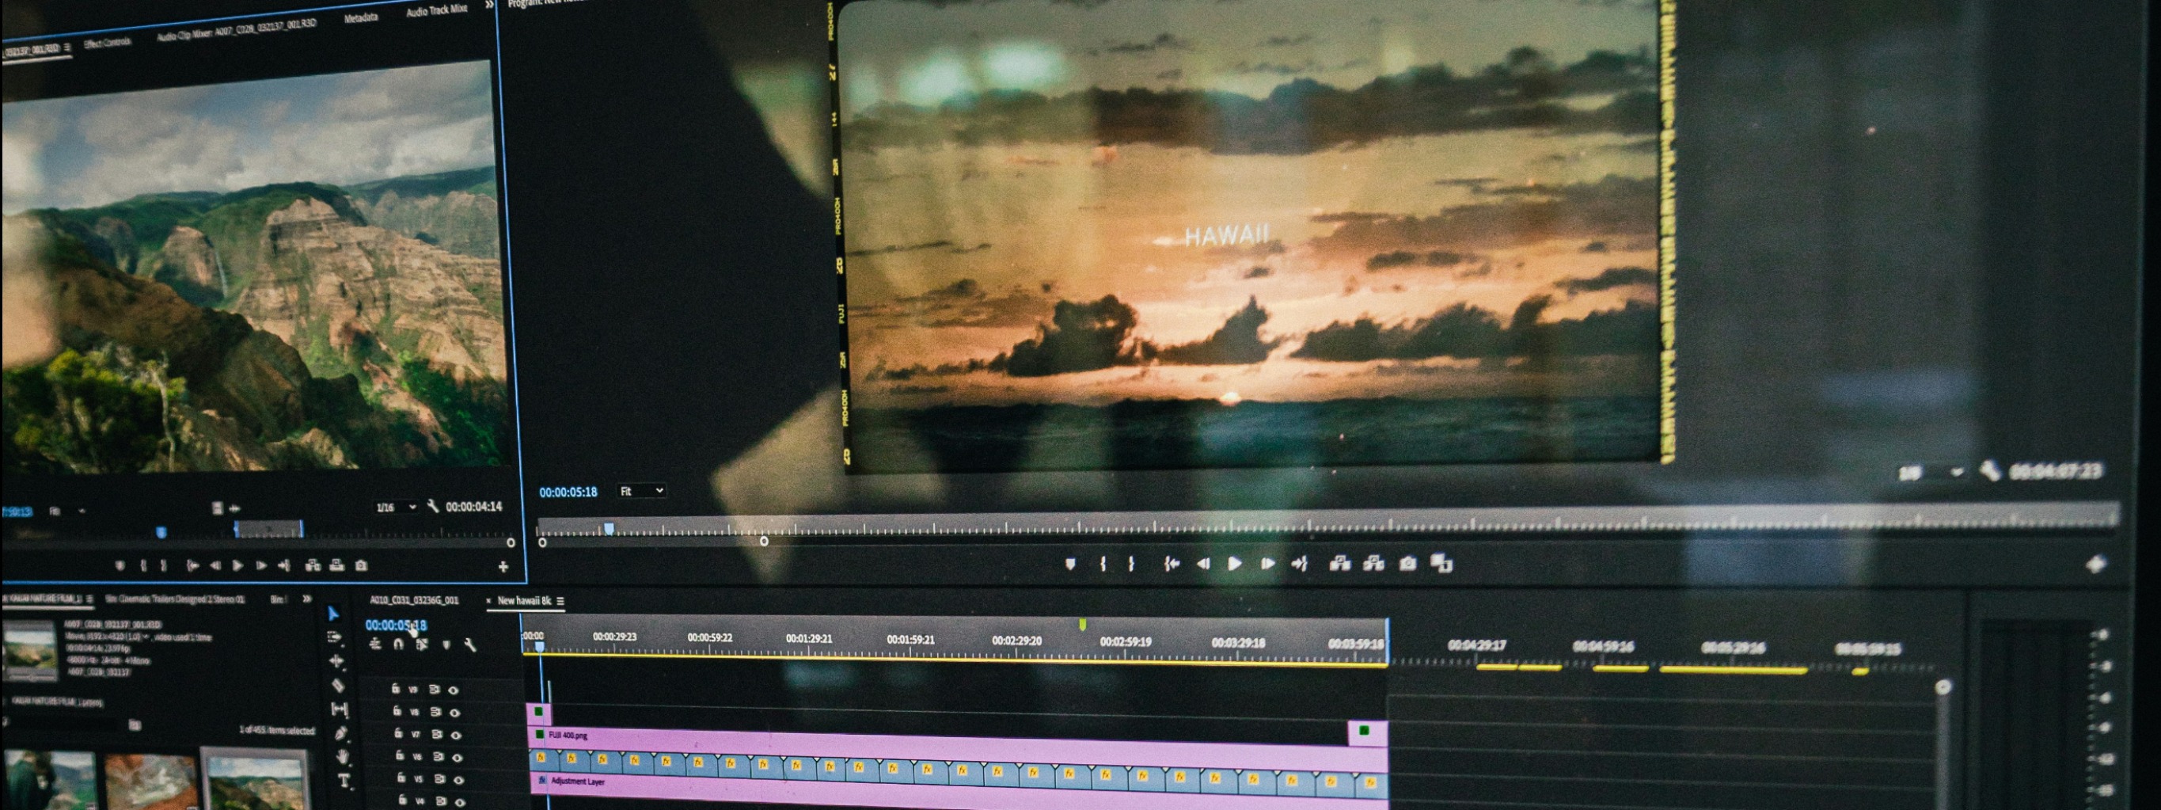The height and width of the screenshot is (810, 2161).
Task: Expand the source panel overflow chevrons
Action: [489, 5]
